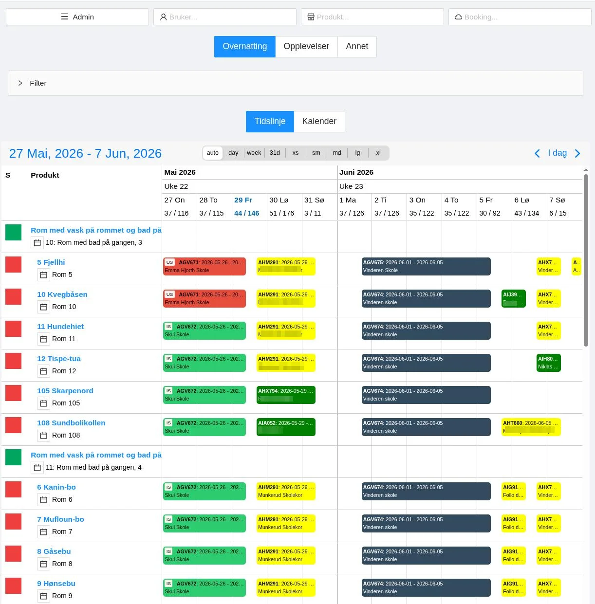Open green AHX794 booking in Skarpenord row
The image size is (595, 604).
tap(286, 395)
